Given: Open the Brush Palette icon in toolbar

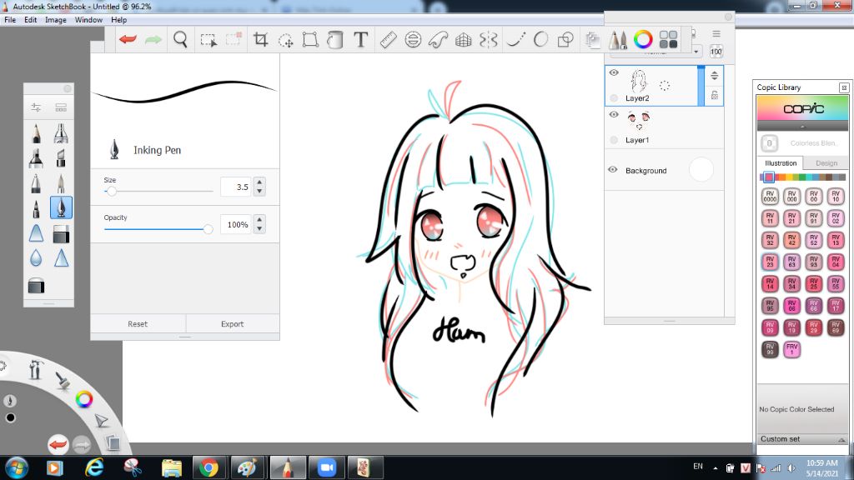Looking at the screenshot, I should 618,39.
